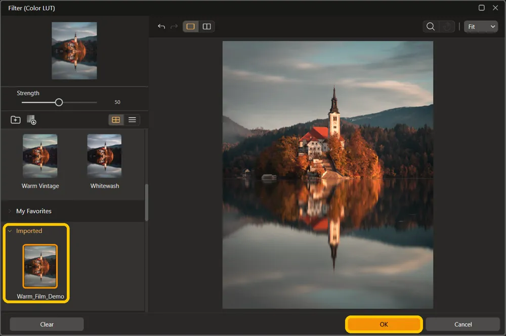The image size is (506, 336).
Task: Click the small preview thumbnail at top
Action: 74,51
